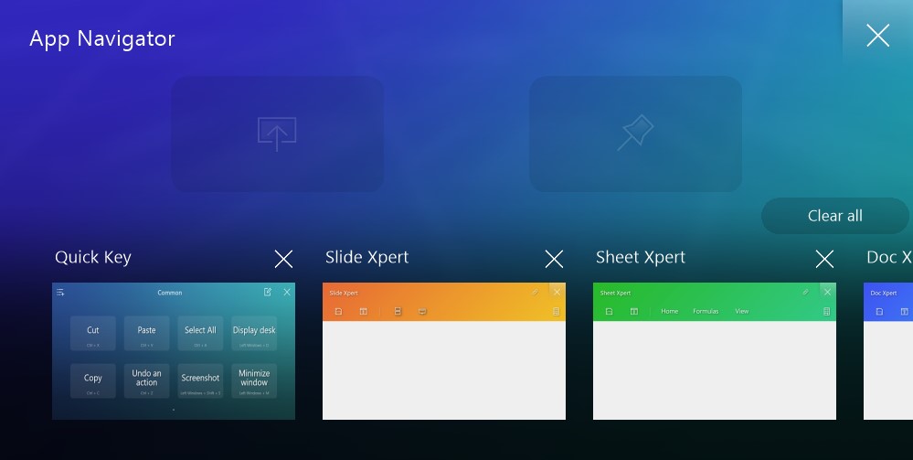
Task: Click the rightmost panel icon in Sheet Xpert toolbar
Action: [826, 311]
